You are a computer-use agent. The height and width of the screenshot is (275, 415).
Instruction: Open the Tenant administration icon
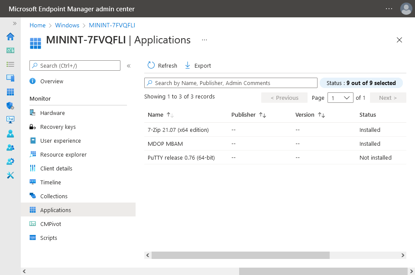click(x=10, y=161)
